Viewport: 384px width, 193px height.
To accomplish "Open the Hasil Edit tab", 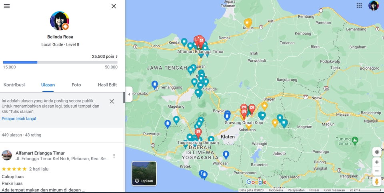I will 107,85.
